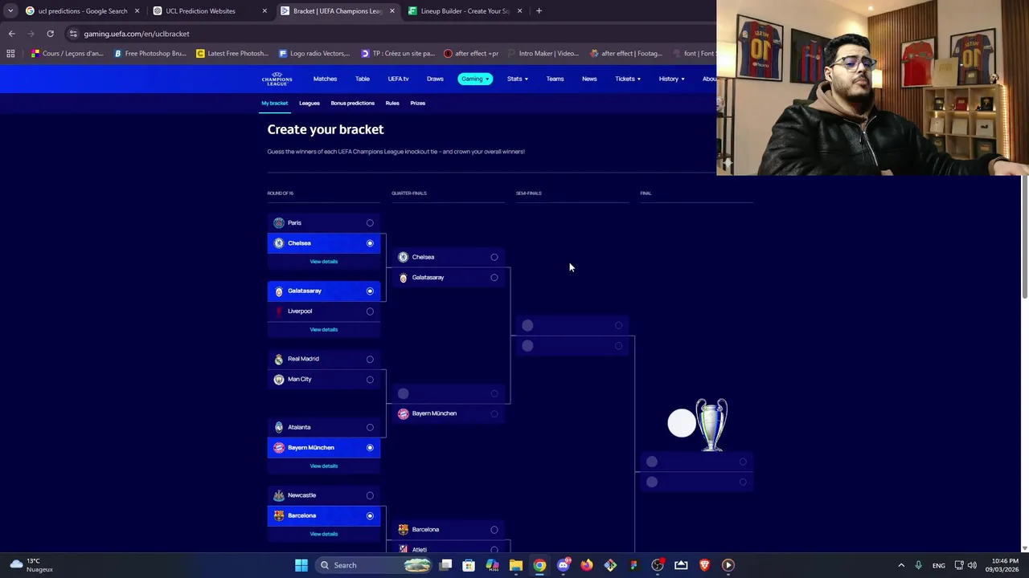Screen dimensions: 1029x578
Task: Select Atalanta radio button
Action: coord(370,427)
